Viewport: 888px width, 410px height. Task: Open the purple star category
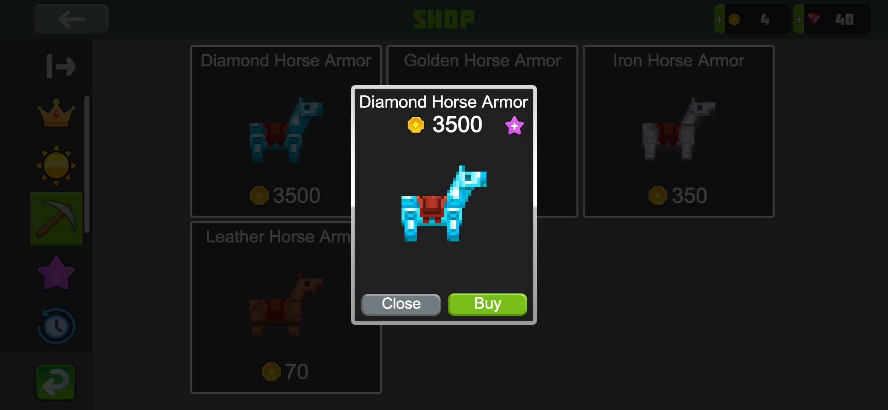pyautogui.click(x=56, y=273)
